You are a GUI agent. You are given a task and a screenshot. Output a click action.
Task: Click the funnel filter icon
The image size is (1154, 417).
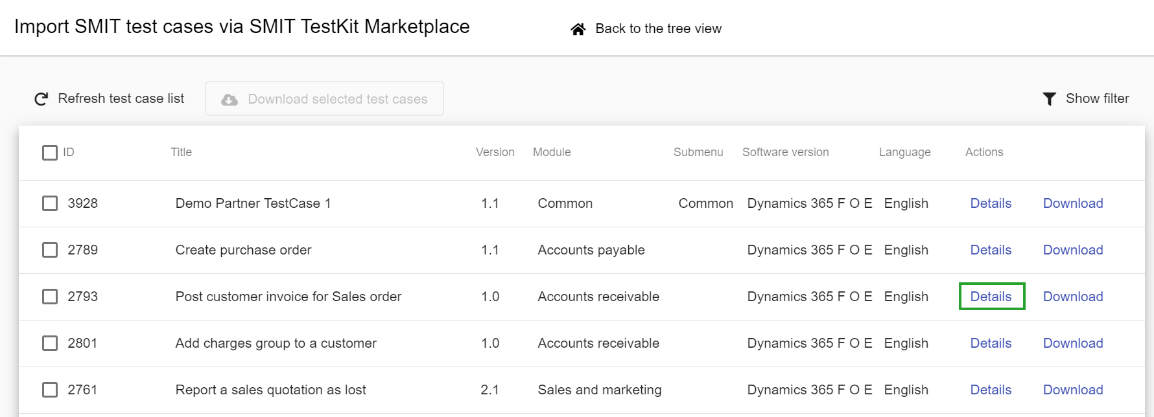coord(1049,99)
